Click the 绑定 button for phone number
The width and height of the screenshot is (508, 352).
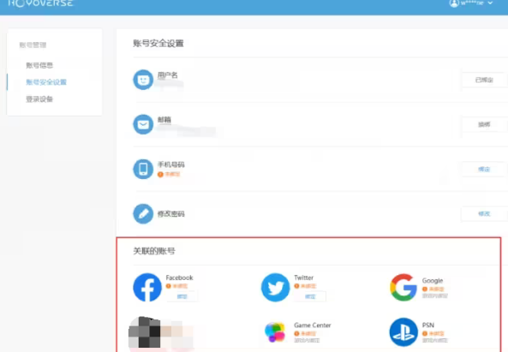484,169
